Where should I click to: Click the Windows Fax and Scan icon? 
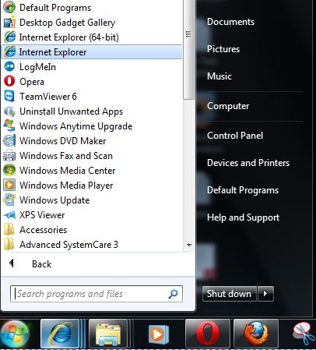(x=9, y=156)
